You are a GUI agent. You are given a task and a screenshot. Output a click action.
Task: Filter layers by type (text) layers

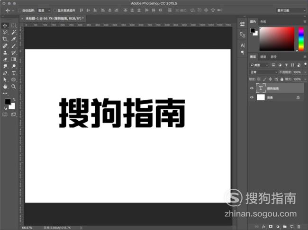[x=286, y=65]
